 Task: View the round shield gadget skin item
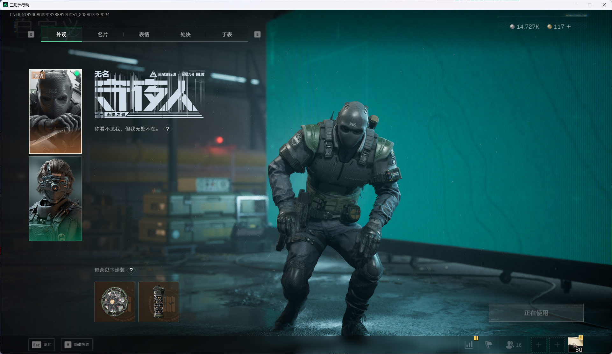coord(115,302)
